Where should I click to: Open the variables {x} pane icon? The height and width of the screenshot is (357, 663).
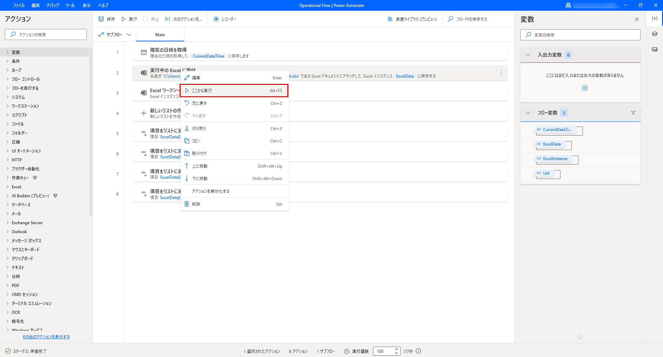click(x=654, y=18)
